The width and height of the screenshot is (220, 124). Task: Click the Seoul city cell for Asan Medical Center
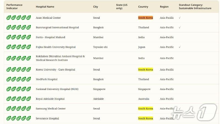click(97, 18)
